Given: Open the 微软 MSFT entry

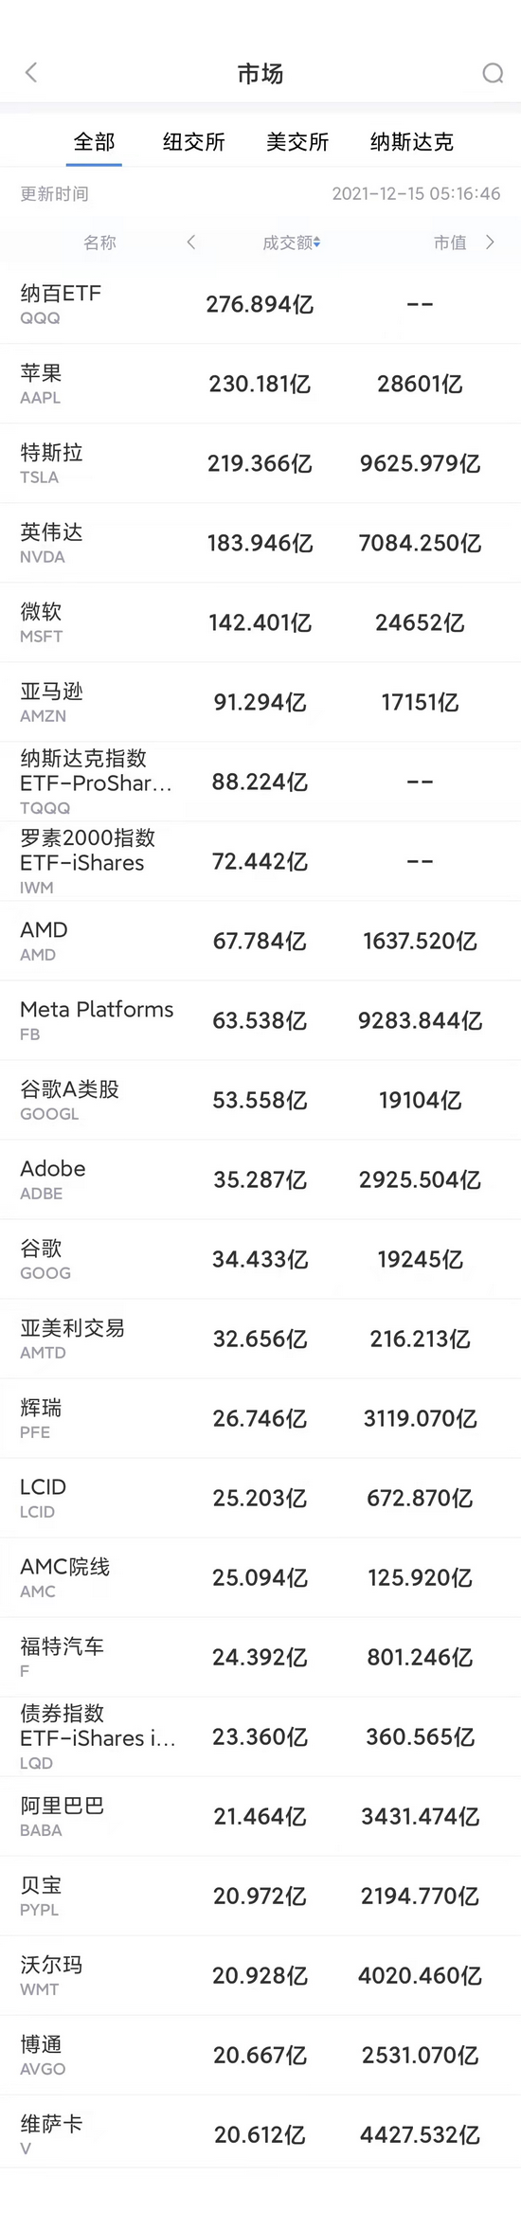Looking at the screenshot, I should [260, 622].
